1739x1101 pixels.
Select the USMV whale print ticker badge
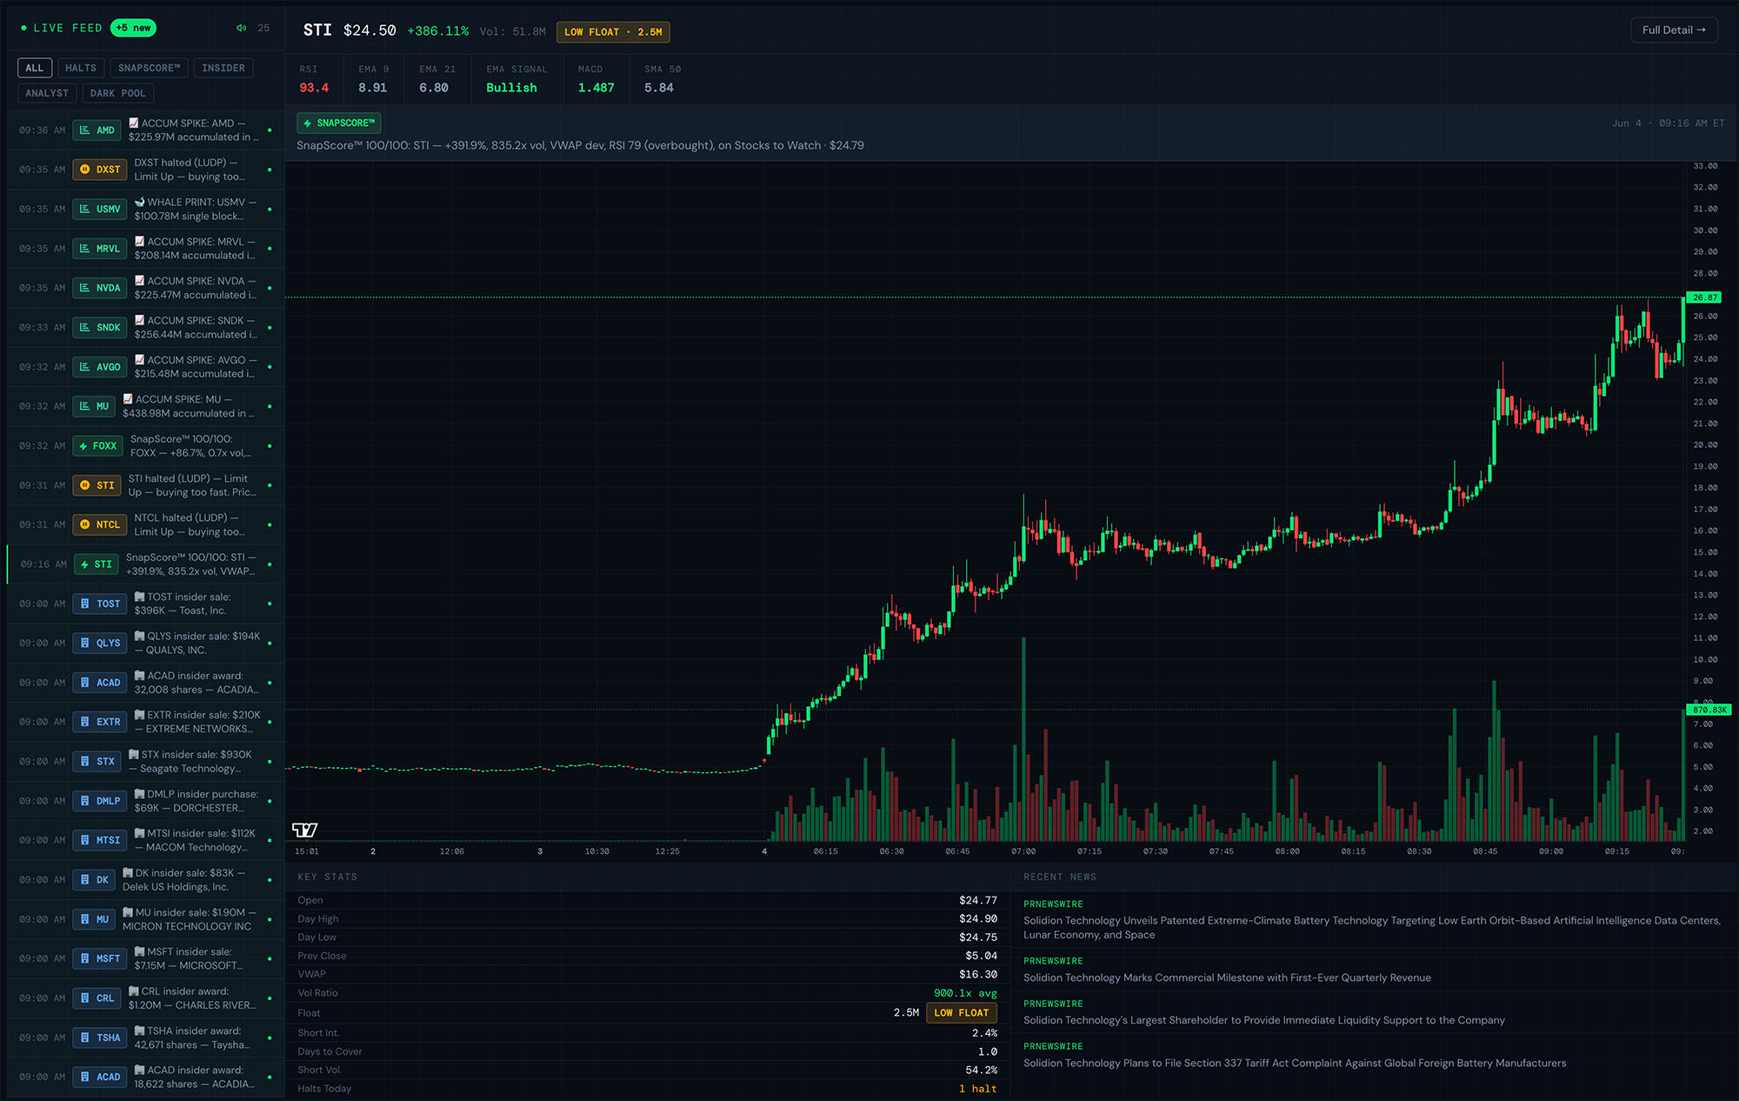(x=100, y=209)
